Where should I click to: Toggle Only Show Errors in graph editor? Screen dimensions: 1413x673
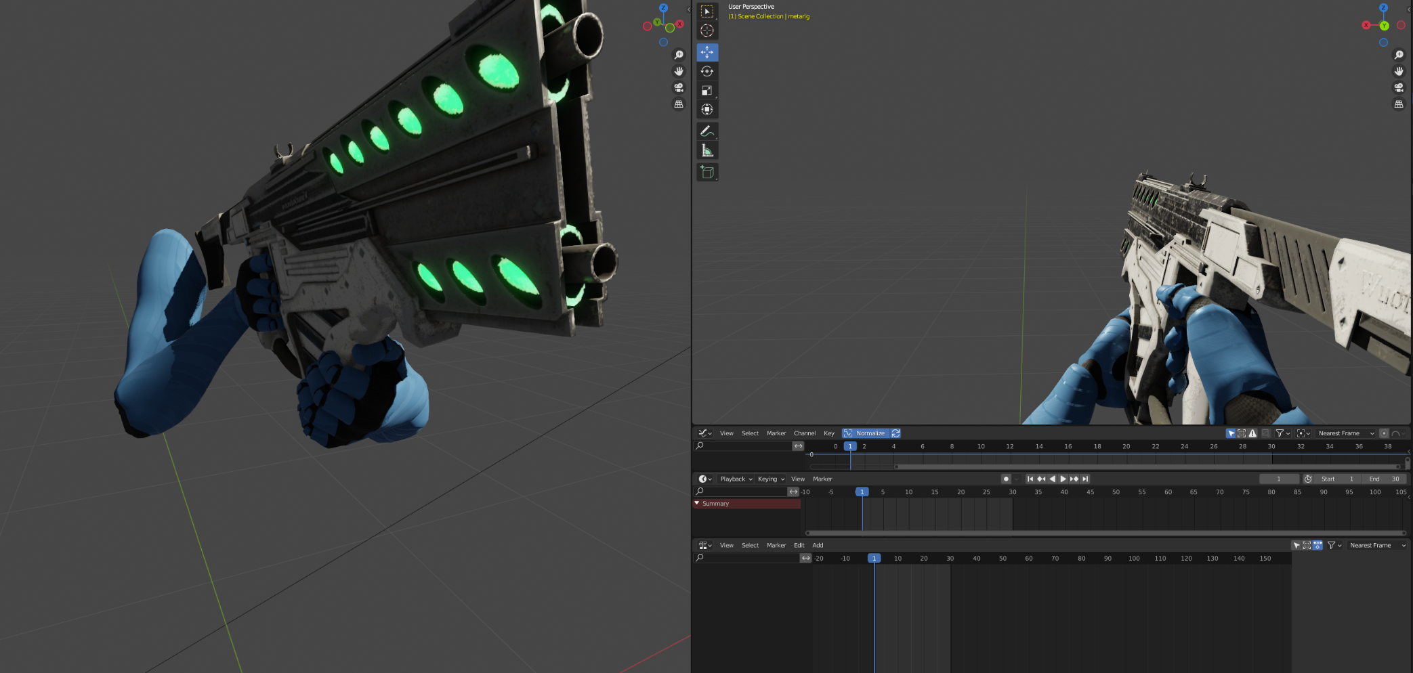point(1252,433)
